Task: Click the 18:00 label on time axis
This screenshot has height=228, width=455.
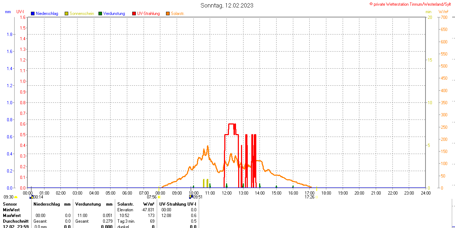Action: [x=326, y=193]
